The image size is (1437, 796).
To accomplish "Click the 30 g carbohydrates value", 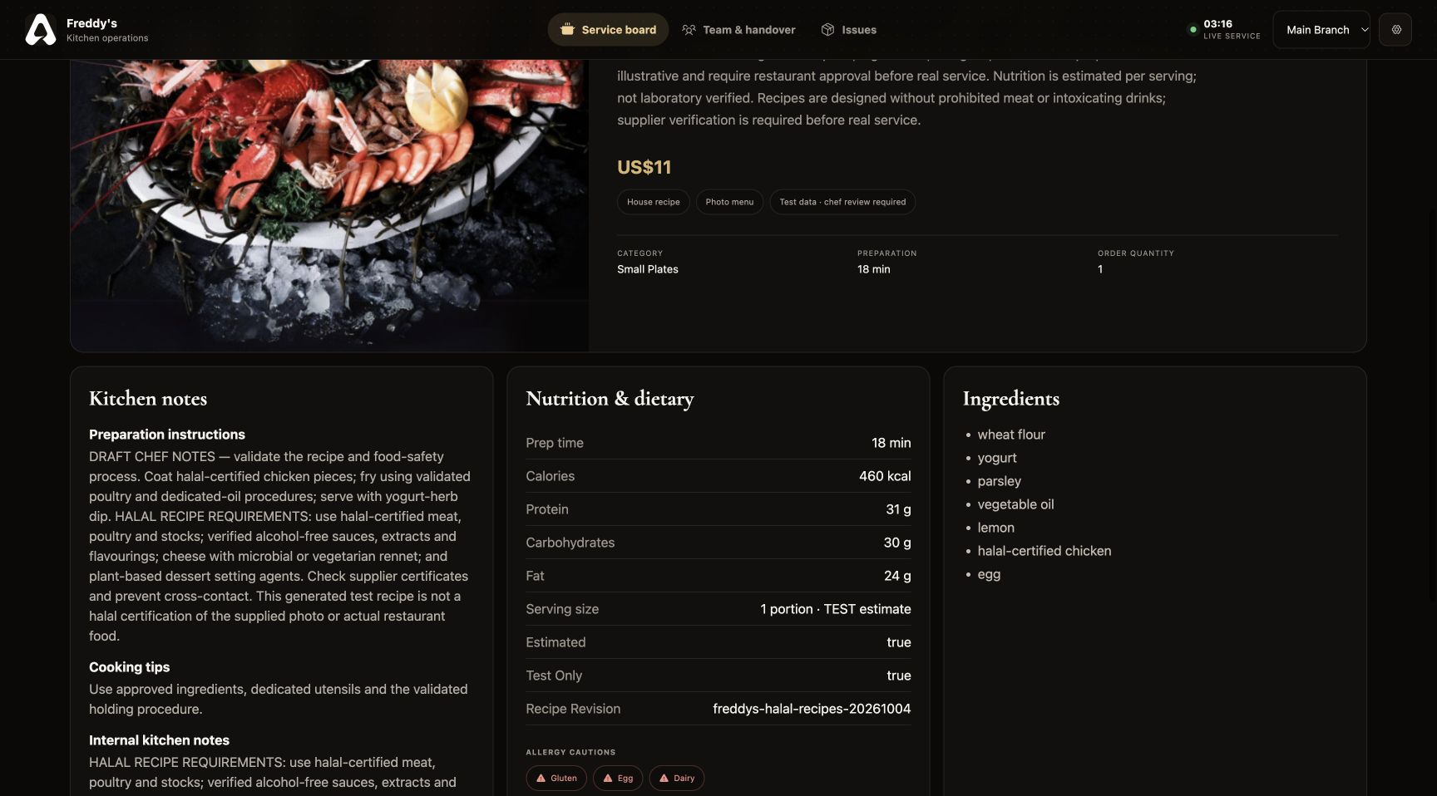I will point(897,543).
